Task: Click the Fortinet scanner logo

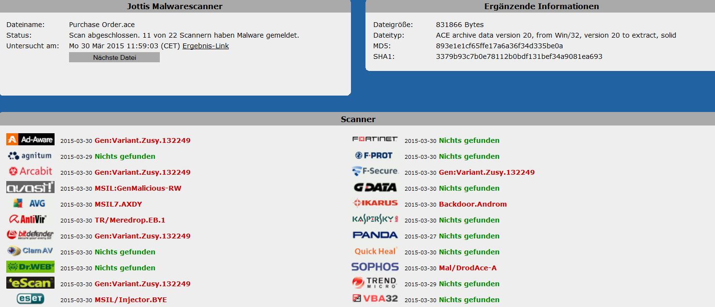Action: pos(375,139)
